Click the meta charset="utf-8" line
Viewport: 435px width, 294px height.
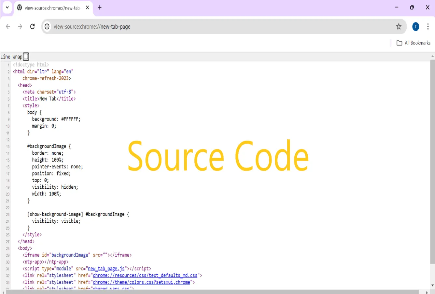pyautogui.click(x=49, y=92)
